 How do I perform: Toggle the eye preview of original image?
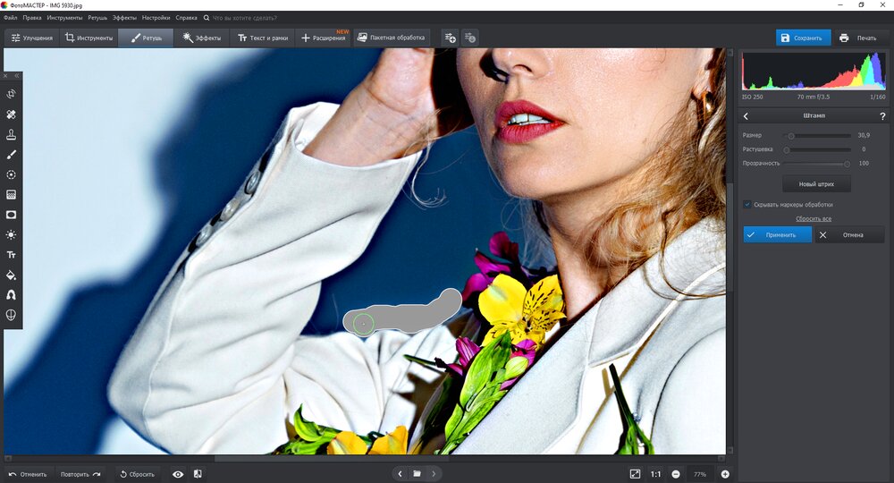click(x=178, y=474)
